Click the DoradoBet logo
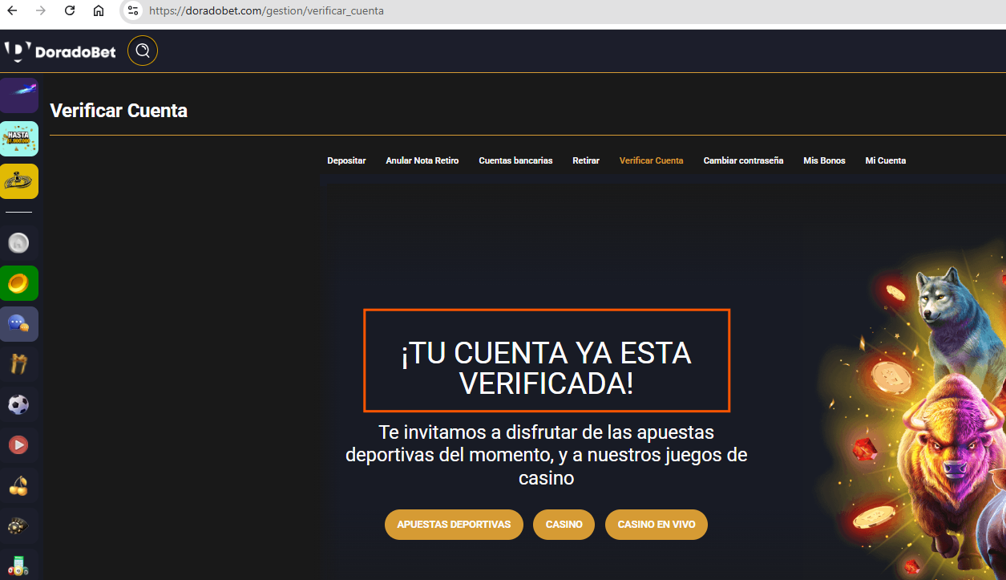The height and width of the screenshot is (580, 1006). [60, 51]
